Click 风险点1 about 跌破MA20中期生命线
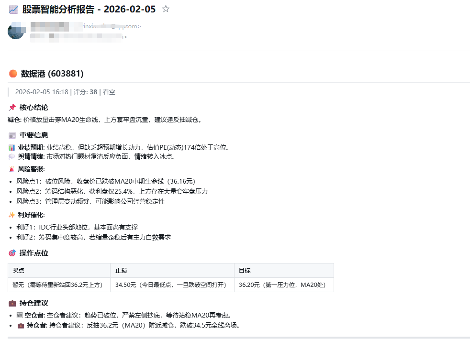 (x=106, y=181)
